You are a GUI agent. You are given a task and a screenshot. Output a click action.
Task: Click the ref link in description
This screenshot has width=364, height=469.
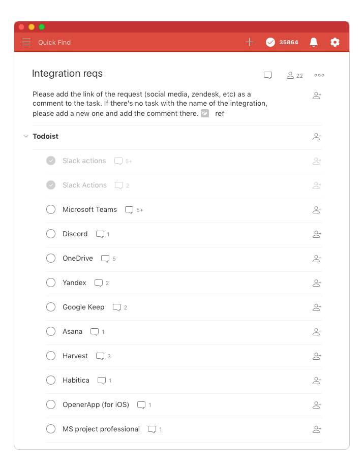(x=220, y=113)
